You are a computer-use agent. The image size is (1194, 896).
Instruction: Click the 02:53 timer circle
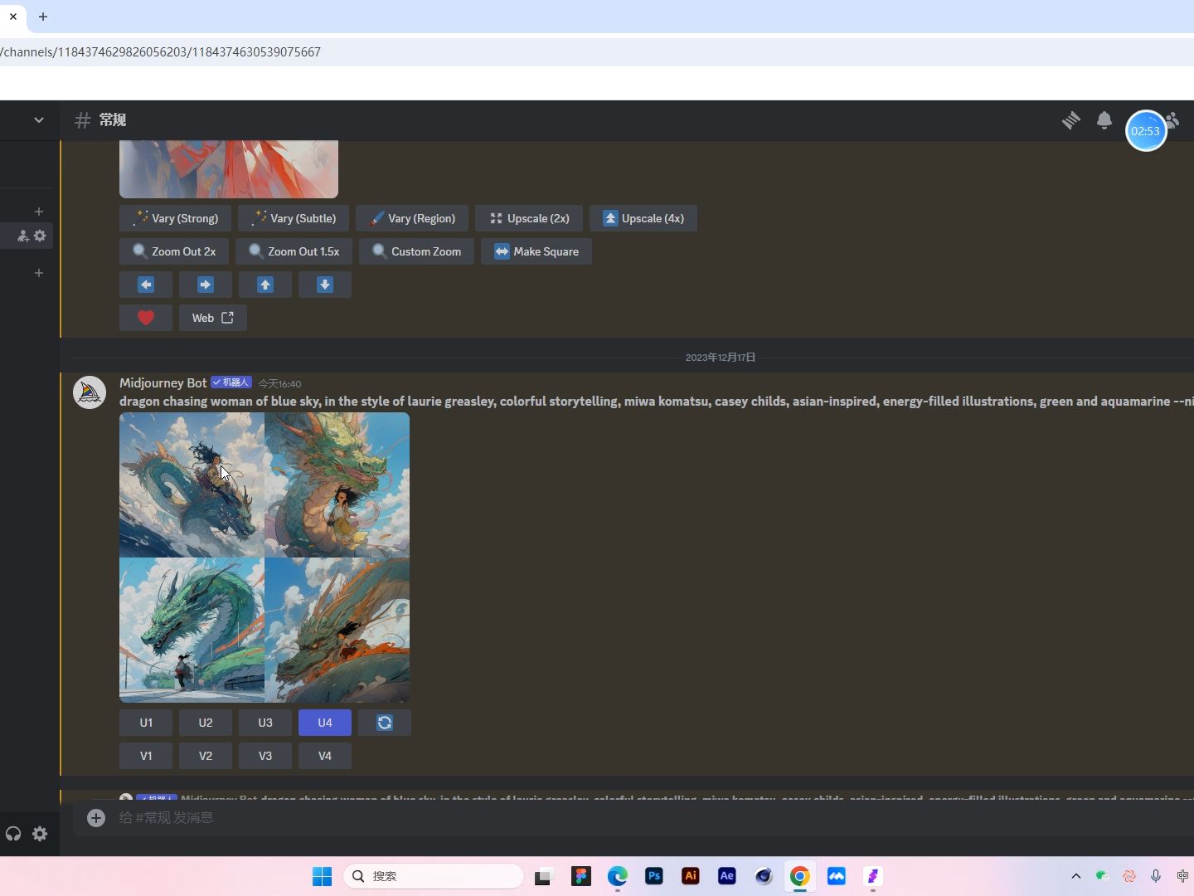pyautogui.click(x=1146, y=131)
